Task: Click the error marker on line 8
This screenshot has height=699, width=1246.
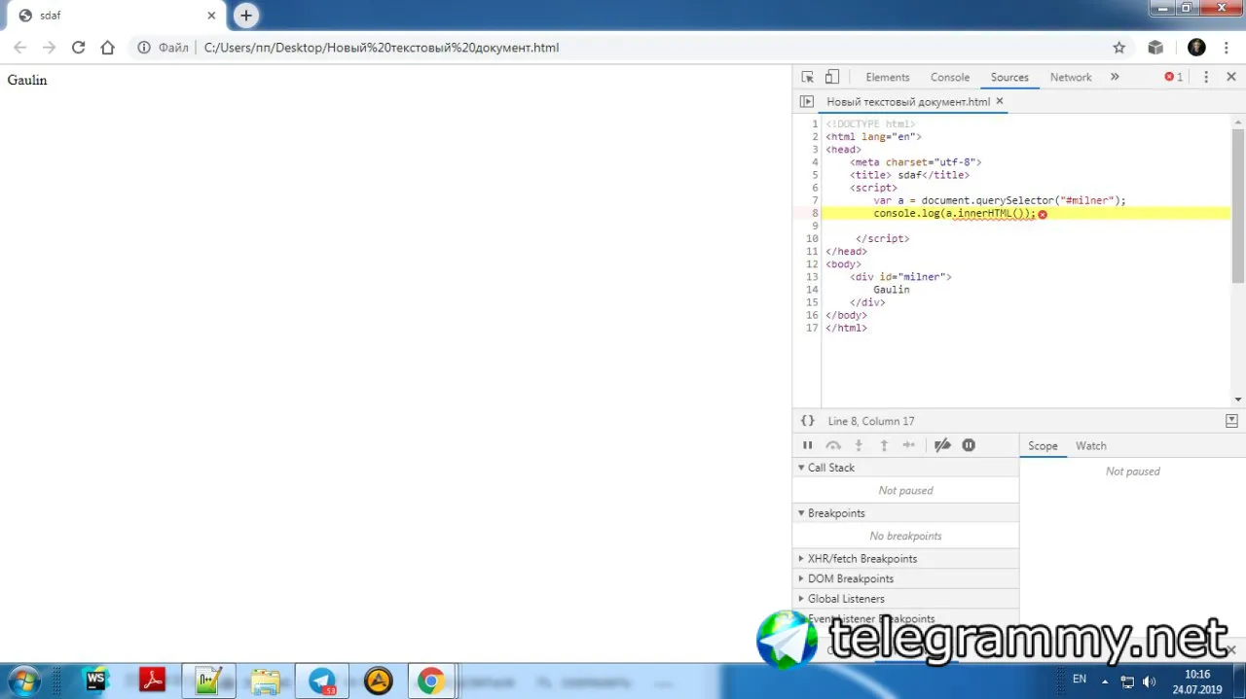Action: (x=1043, y=214)
